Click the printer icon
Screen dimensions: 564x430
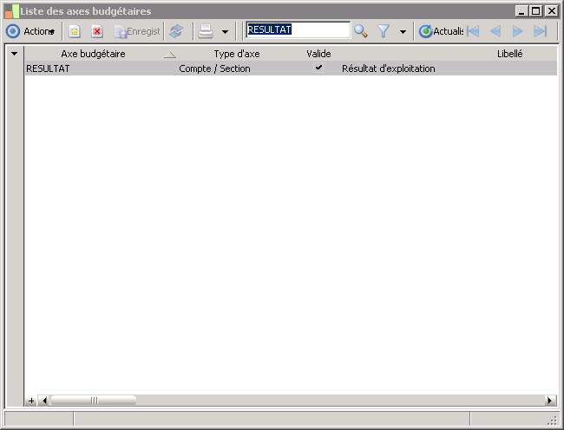click(206, 31)
